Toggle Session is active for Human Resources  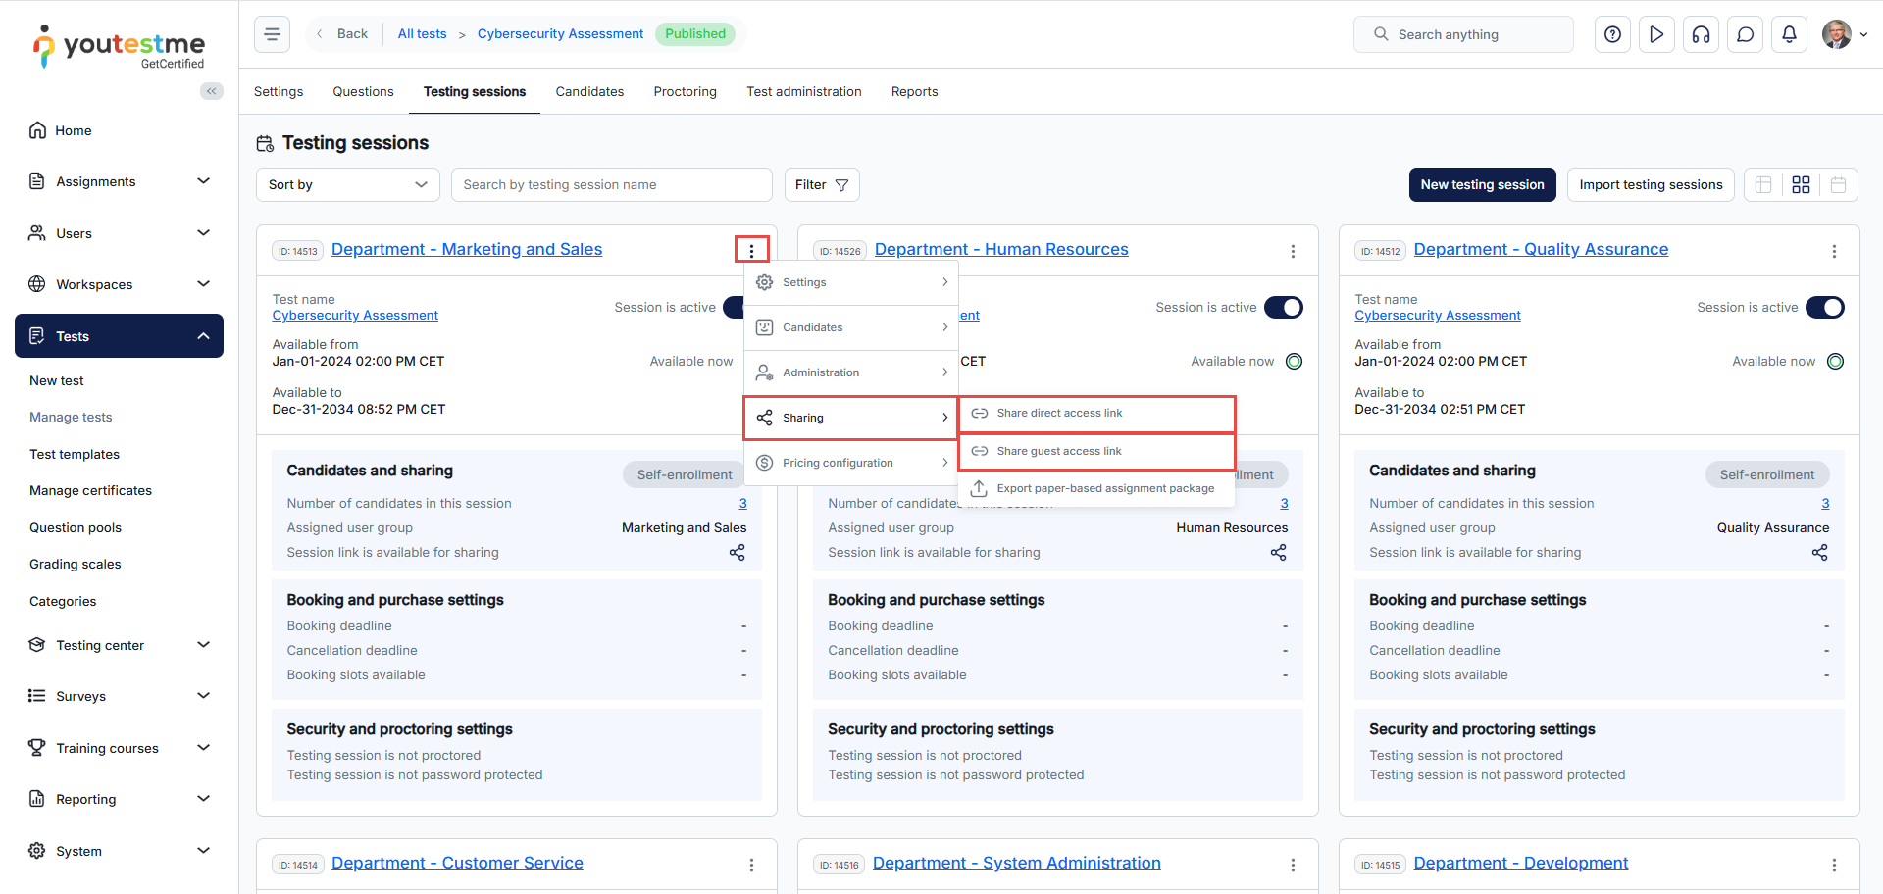(x=1283, y=308)
